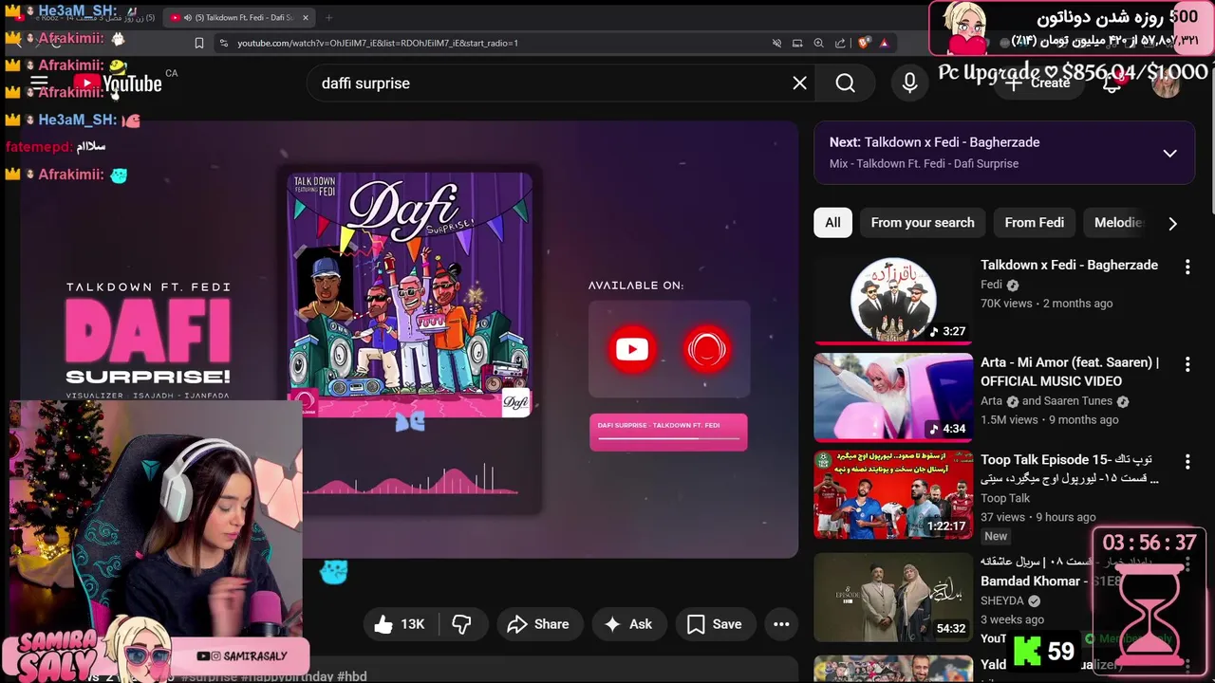
Task: Open the YouTube hamburger guide menu
Action: [x=39, y=83]
